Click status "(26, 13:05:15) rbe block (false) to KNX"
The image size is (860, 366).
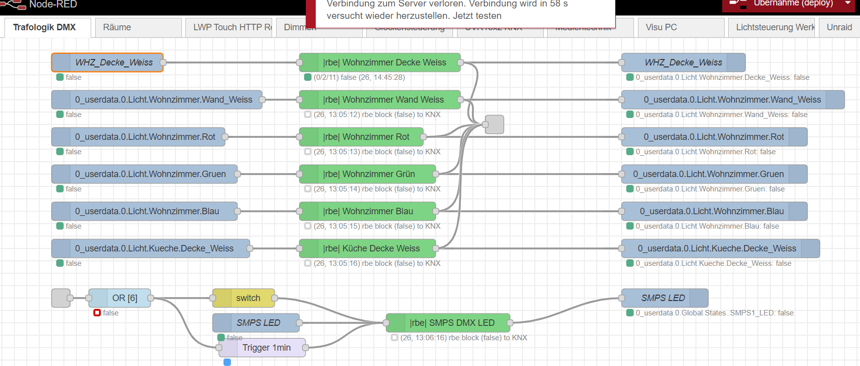(377, 226)
